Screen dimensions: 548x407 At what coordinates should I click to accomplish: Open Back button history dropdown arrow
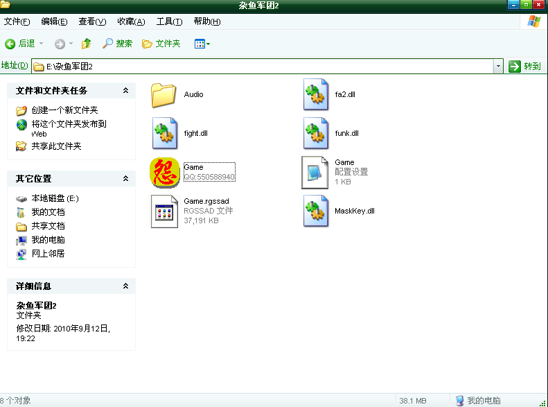[42, 44]
